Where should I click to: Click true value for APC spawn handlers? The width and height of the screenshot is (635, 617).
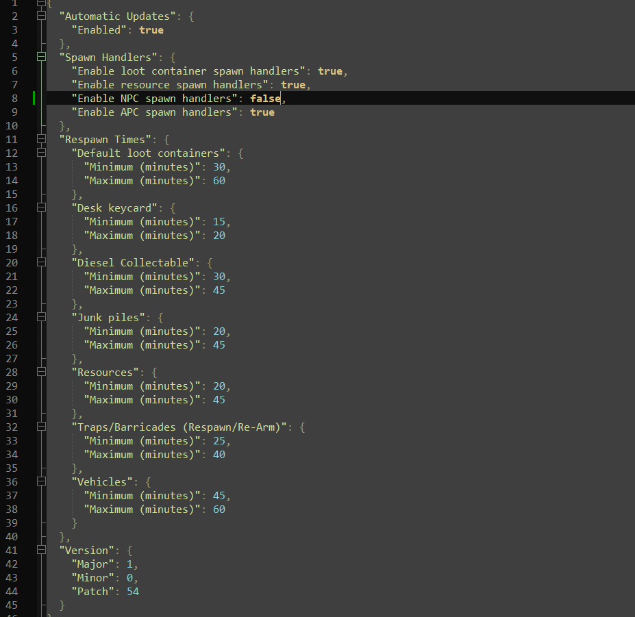point(262,112)
